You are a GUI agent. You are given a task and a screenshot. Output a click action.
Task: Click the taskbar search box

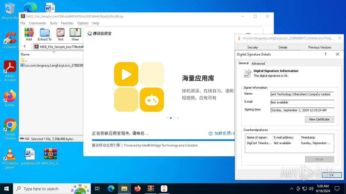(52, 189)
